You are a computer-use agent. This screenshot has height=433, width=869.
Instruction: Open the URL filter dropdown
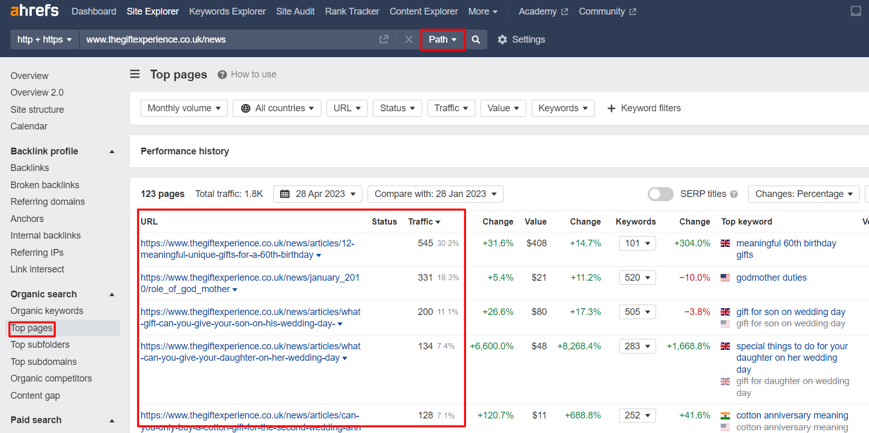(347, 108)
